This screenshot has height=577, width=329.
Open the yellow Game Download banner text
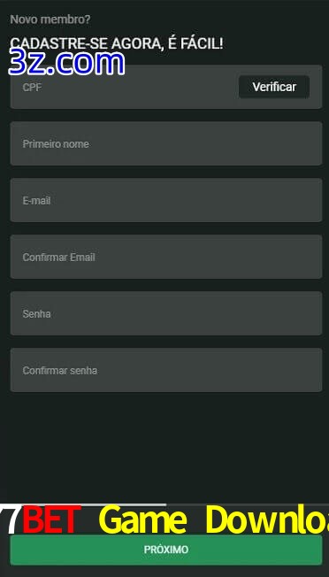point(213,519)
